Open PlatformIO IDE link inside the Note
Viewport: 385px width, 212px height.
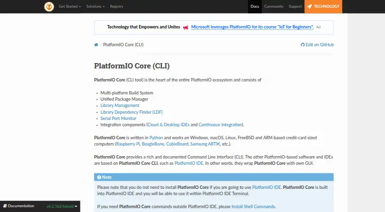tap(267, 187)
